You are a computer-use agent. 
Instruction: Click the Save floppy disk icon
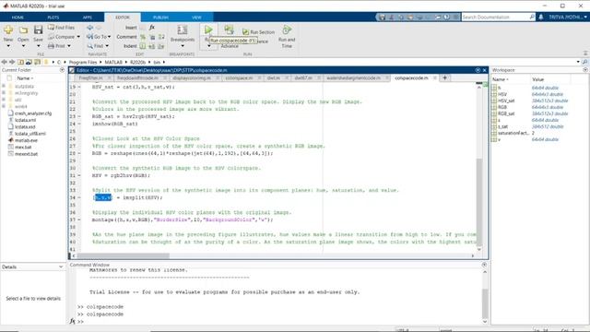pos(38,30)
